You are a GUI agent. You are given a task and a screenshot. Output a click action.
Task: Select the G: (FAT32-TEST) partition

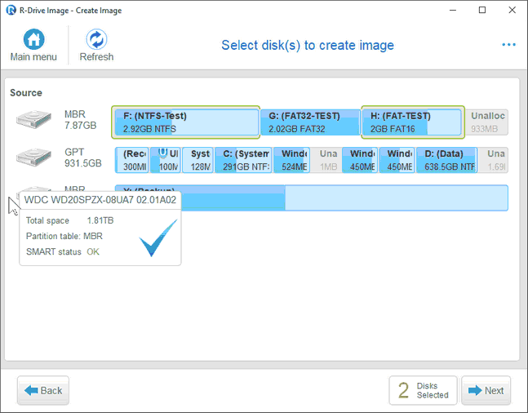point(310,122)
